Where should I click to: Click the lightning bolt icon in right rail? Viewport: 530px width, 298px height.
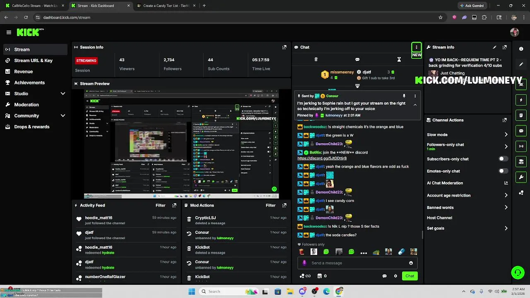(521, 100)
